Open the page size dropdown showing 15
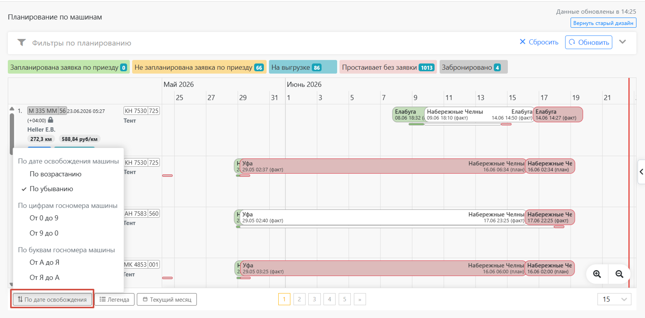Screen dimensions: 645x318 tap(614, 299)
